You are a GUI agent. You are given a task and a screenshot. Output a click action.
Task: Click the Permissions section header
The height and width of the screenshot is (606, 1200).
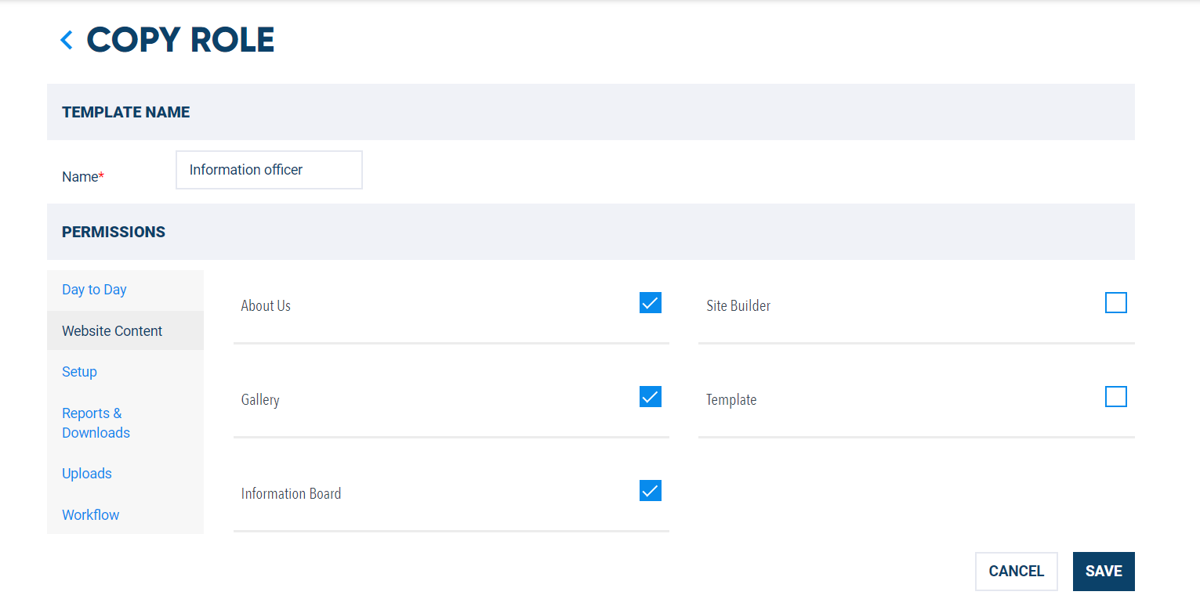click(x=591, y=232)
